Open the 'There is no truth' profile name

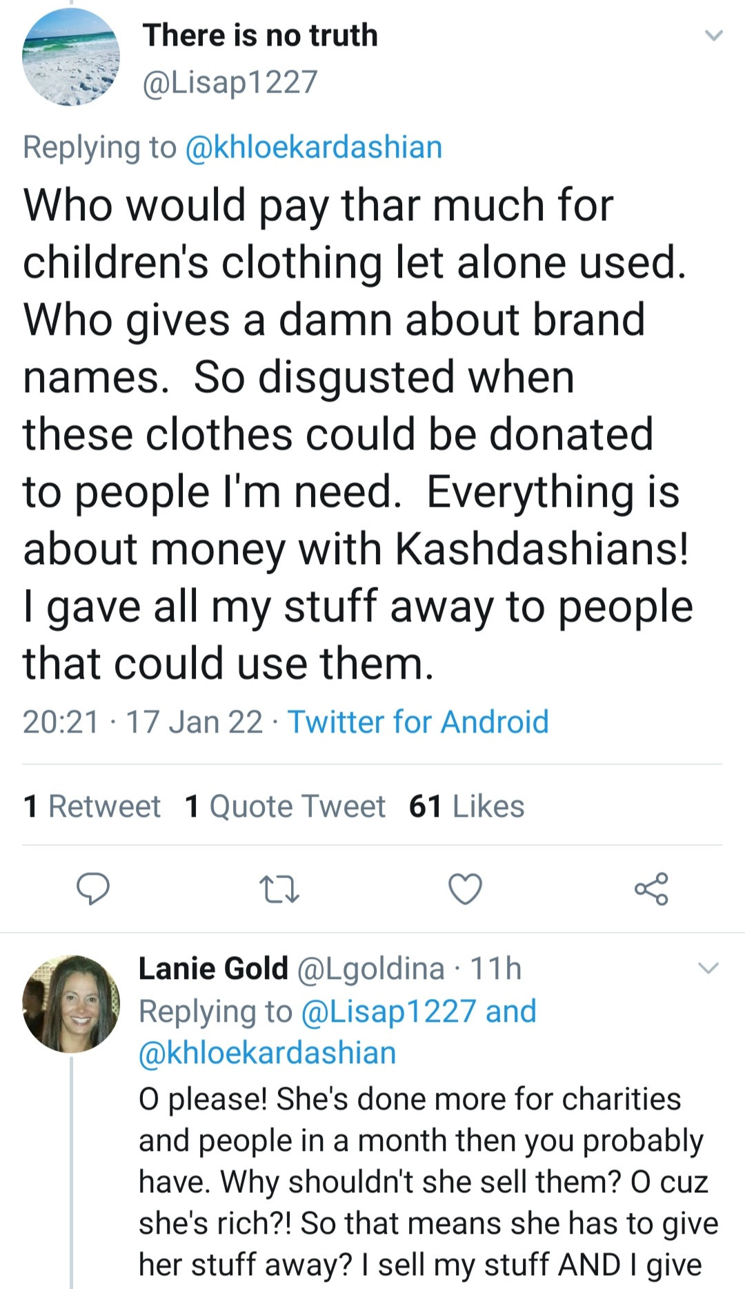pos(261,35)
